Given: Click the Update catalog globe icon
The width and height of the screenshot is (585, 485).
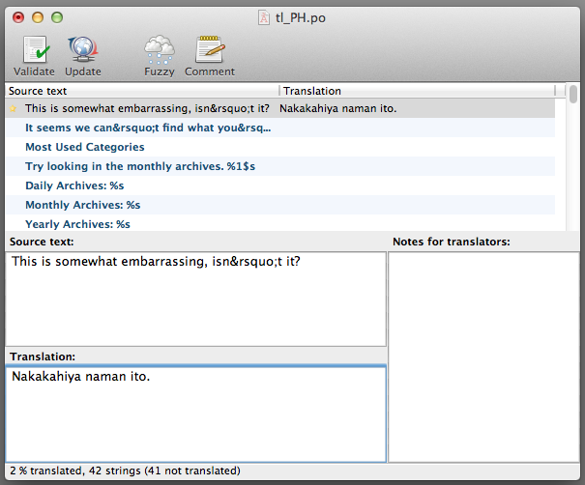Looking at the screenshot, I should click(82, 50).
